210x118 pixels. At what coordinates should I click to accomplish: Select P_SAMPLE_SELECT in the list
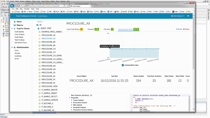click(x=50, y=96)
